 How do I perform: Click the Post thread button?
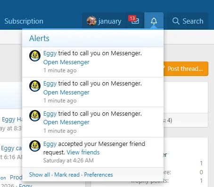[186, 68]
